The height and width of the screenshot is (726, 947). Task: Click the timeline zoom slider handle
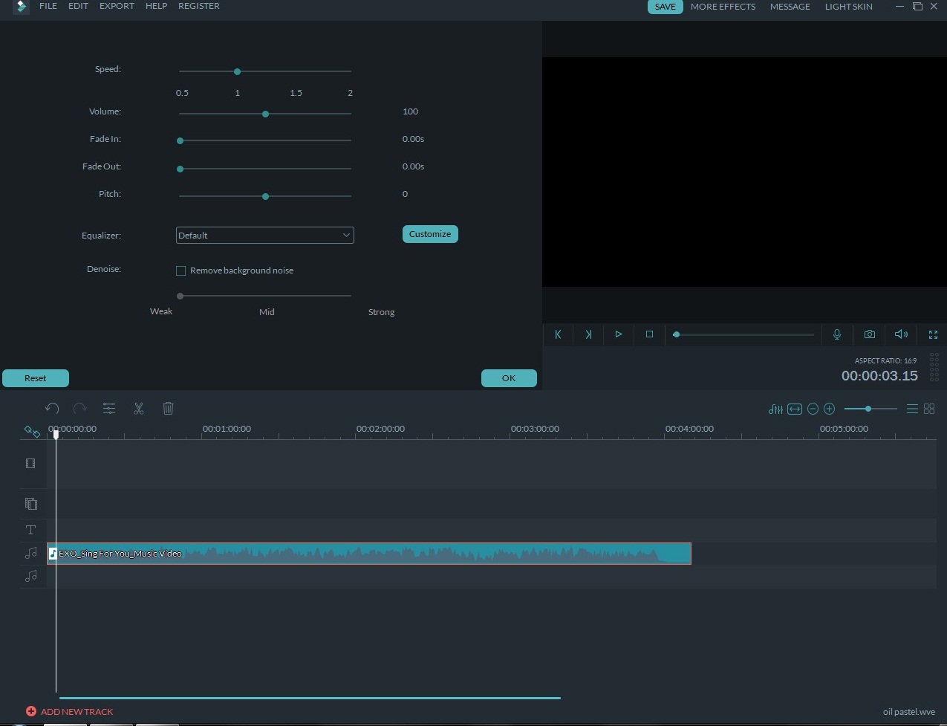tap(868, 409)
